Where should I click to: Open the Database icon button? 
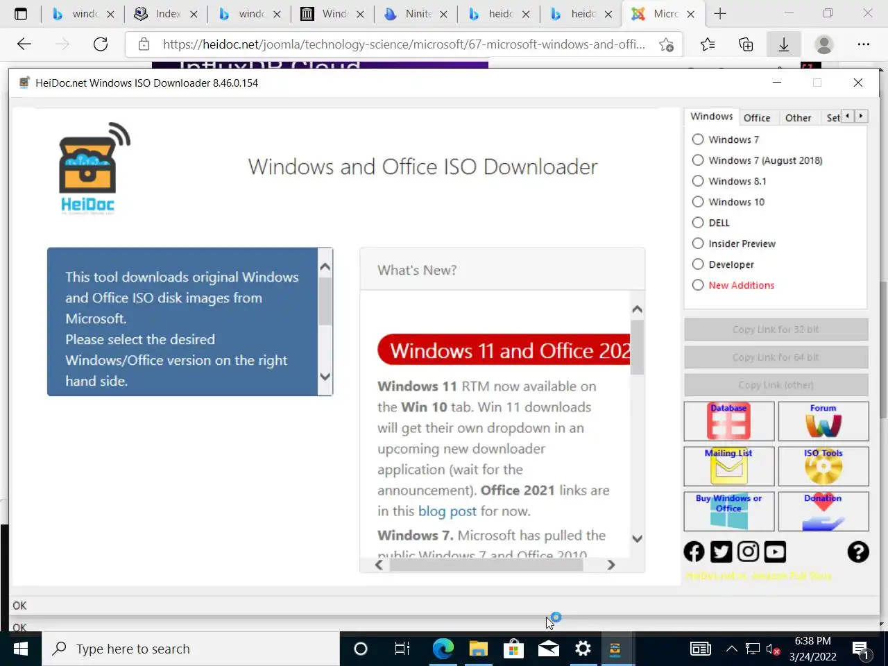coord(728,421)
